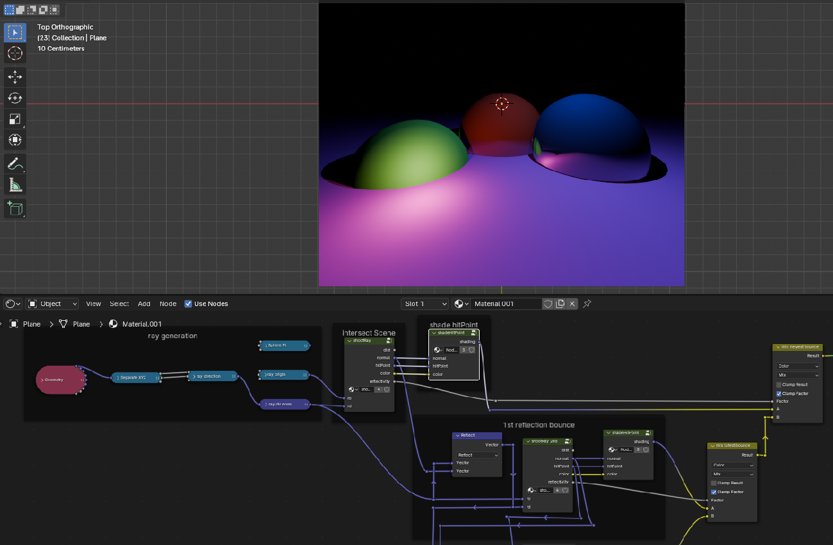
Task: Pin the node editor to Material.001
Action: click(587, 304)
